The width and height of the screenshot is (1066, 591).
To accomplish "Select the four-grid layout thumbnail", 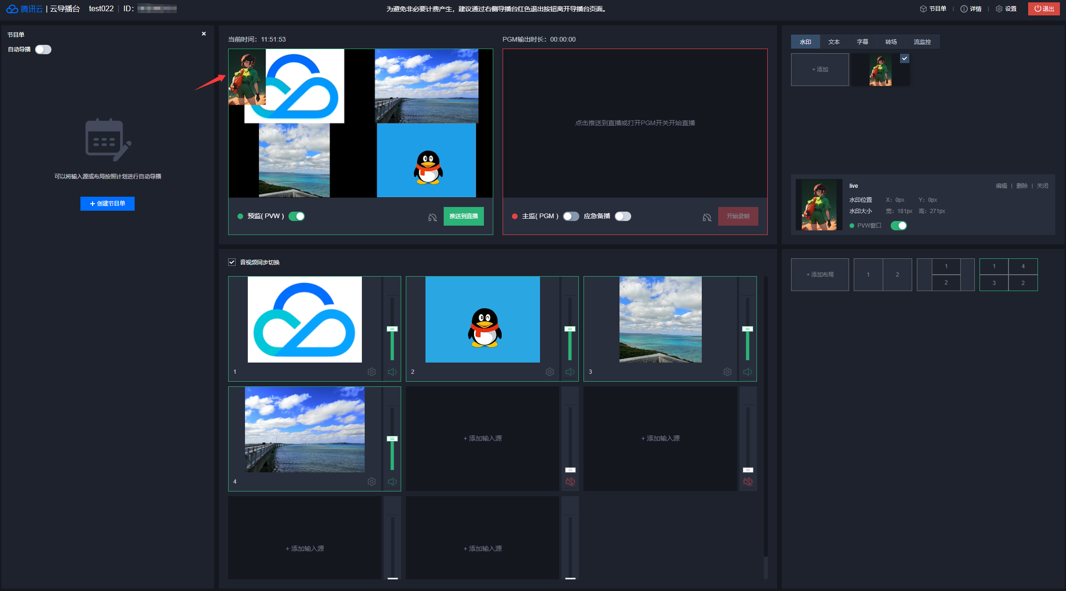I will [x=1008, y=275].
